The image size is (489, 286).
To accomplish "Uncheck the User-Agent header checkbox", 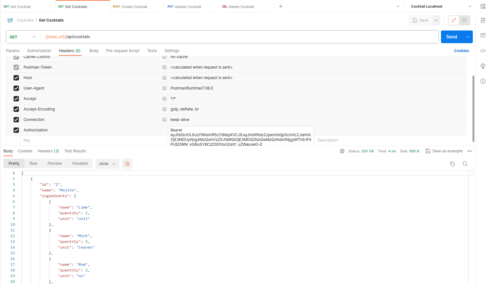I will (16, 88).
